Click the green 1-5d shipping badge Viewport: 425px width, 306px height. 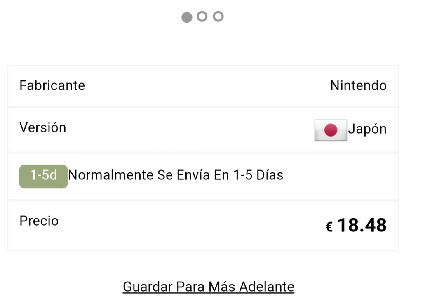tap(43, 176)
